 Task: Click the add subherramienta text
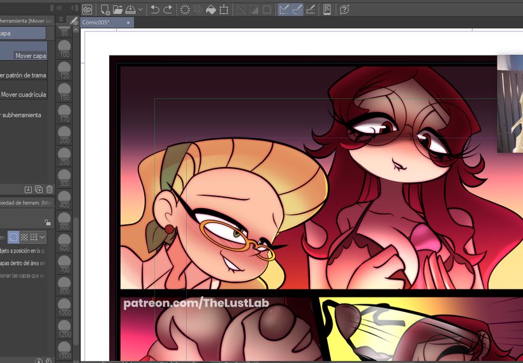(20, 115)
